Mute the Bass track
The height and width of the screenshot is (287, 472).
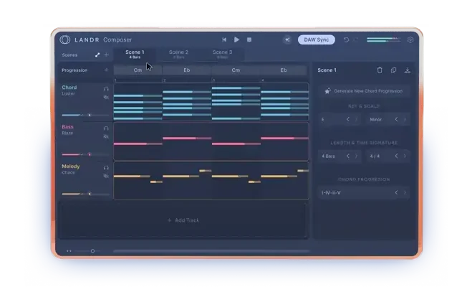tap(106, 136)
